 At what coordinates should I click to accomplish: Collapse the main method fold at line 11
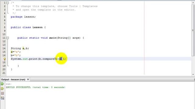pos(8,38)
